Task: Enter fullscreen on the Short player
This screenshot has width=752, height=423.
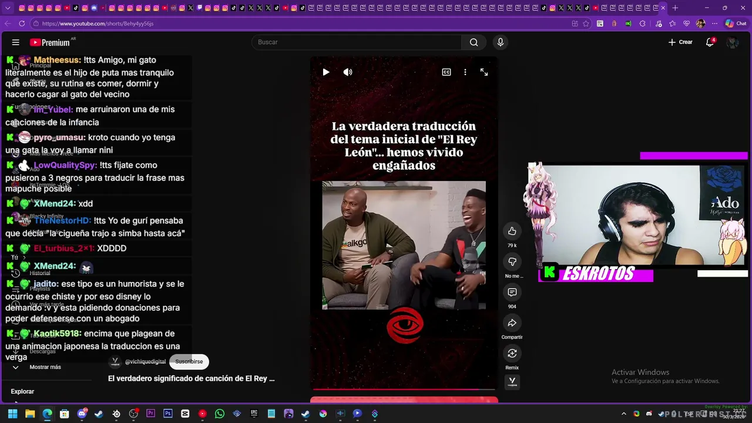Action: pyautogui.click(x=484, y=72)
